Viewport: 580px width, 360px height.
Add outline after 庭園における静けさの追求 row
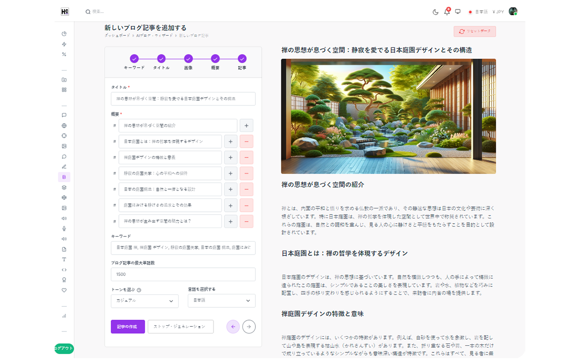[231, 205]
